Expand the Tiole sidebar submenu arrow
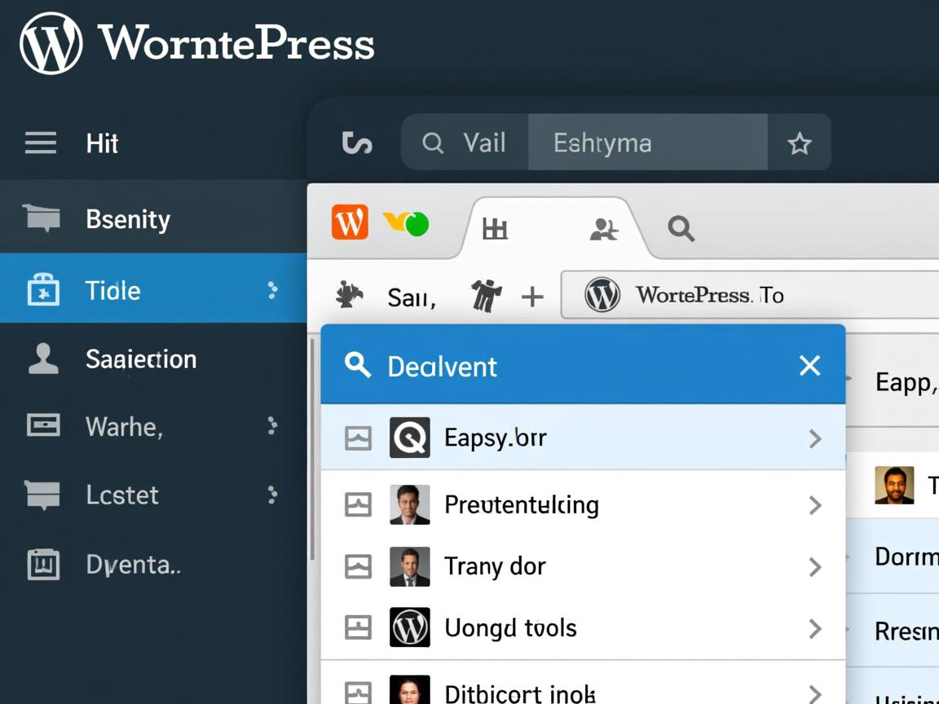This screenshot has height=704, width=939. click(272, 290)
